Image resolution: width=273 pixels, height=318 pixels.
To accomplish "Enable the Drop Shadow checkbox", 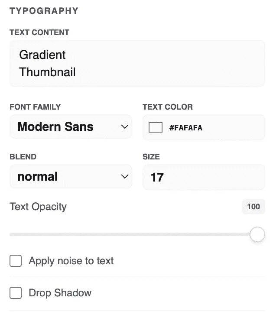I will pos(16,293).
